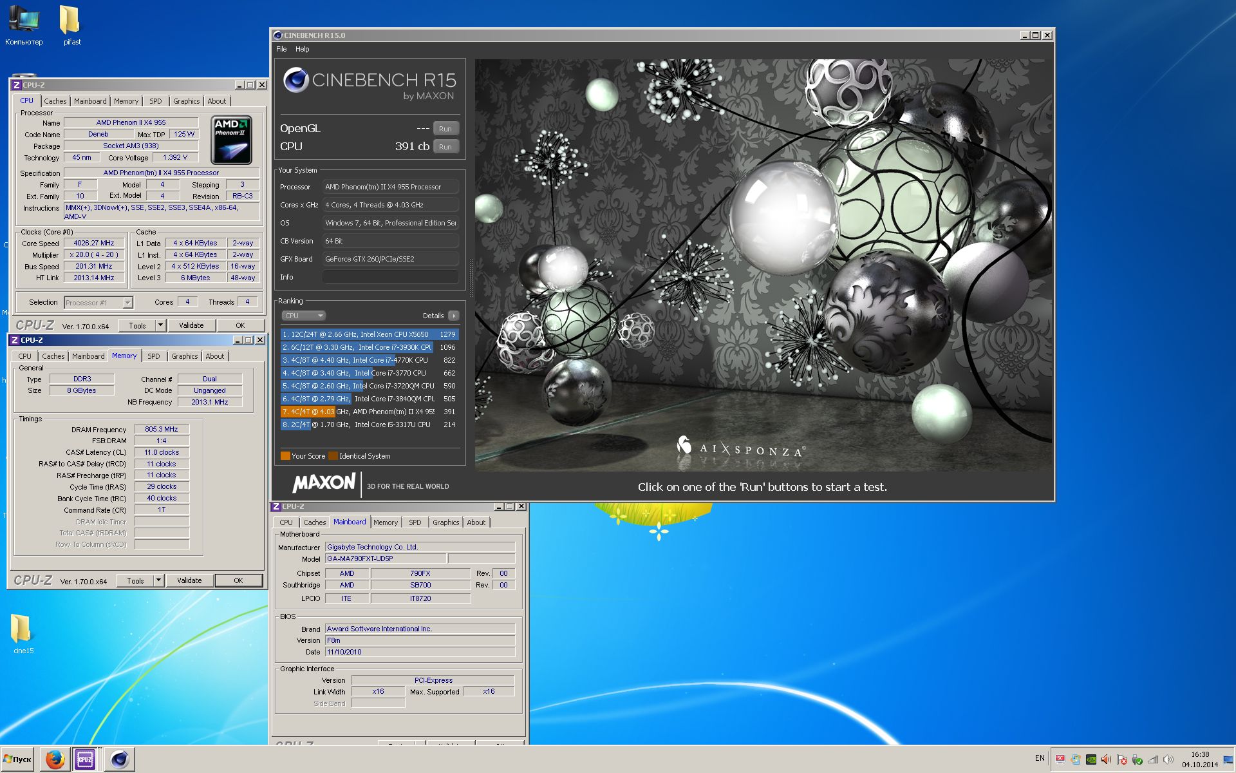Image resolution: width=1236 pixels, height=773 pixels.
Task: Switch to Cinebench via taskbar icon
Action: point(120,759)
